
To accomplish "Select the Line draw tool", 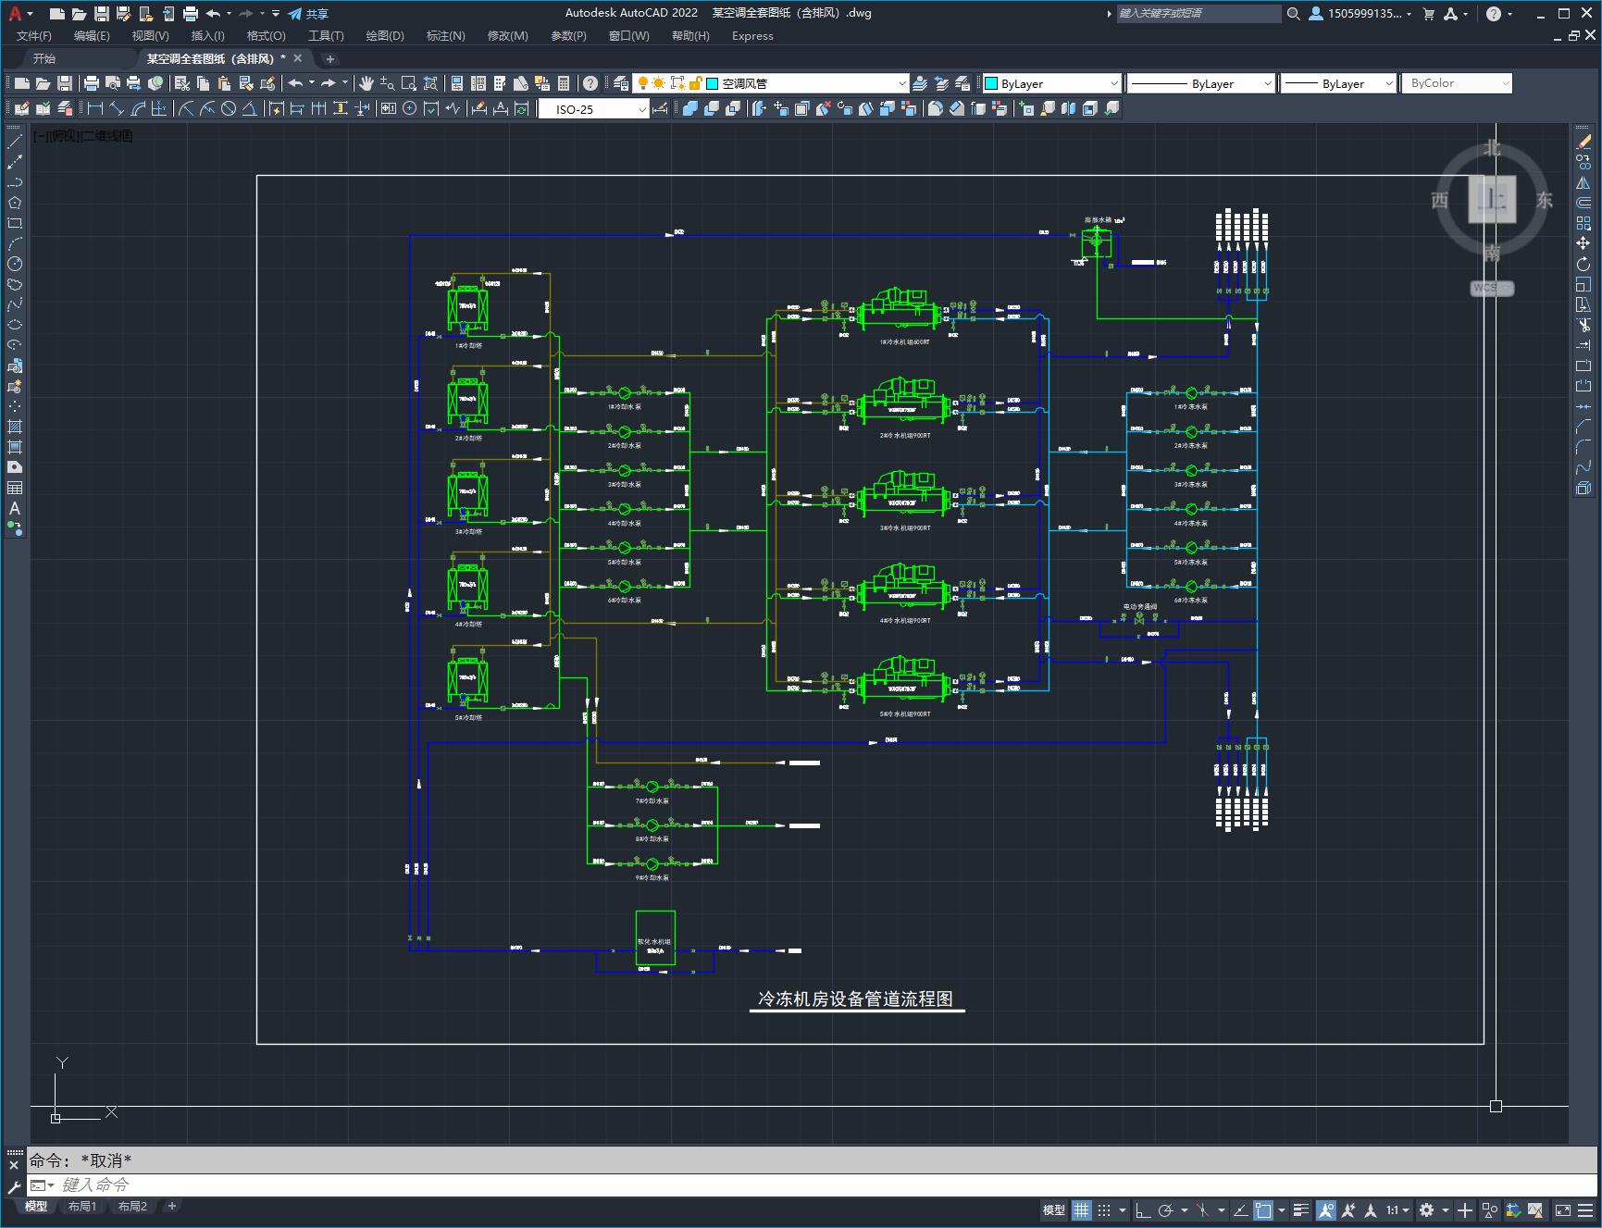I will [15, 142].
